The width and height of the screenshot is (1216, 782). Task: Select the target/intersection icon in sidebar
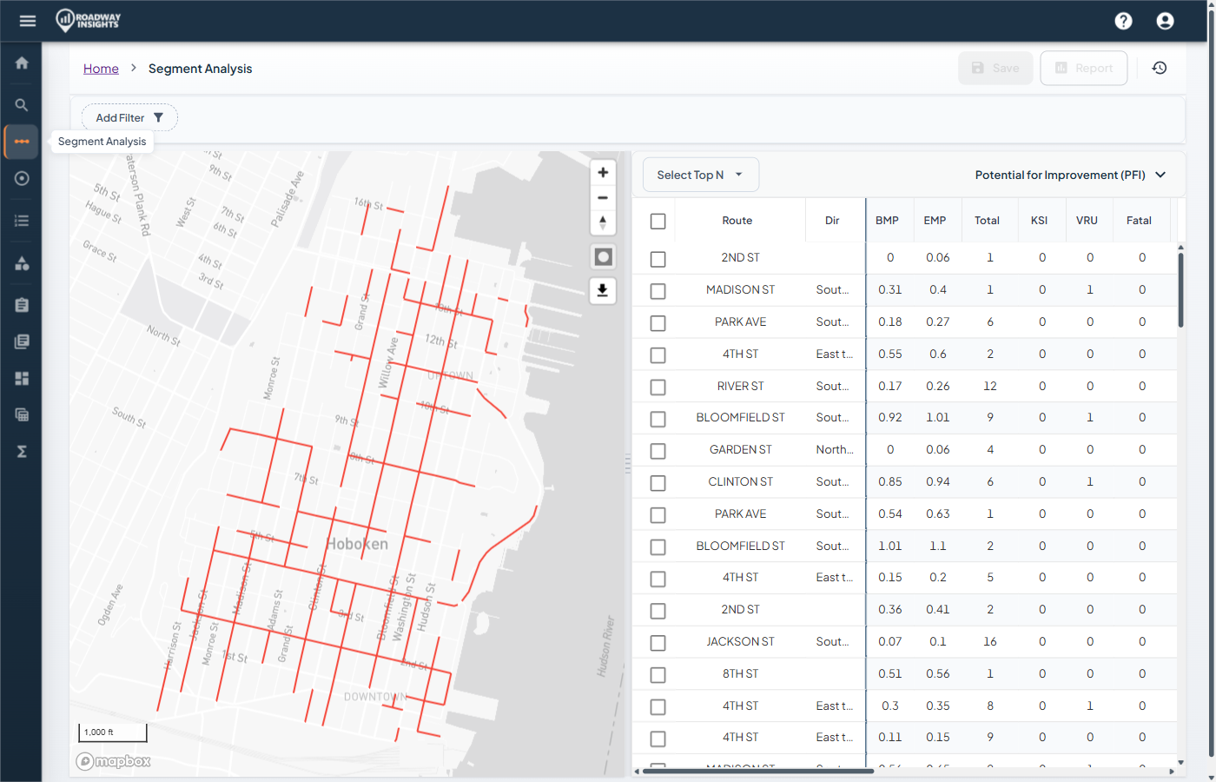coord(21,178)
